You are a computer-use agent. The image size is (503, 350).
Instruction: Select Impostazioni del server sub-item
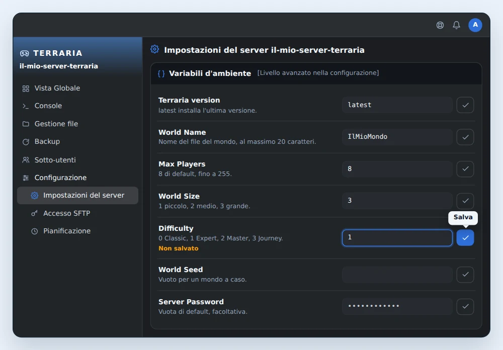[77, 196]
